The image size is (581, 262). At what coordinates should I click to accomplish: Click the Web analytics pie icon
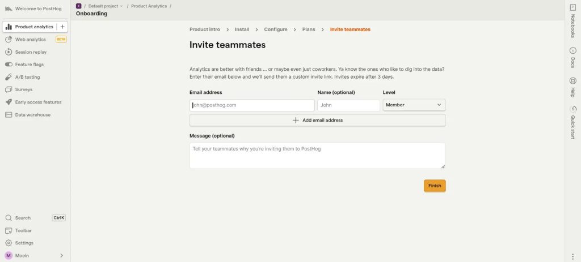coord(9,40)
